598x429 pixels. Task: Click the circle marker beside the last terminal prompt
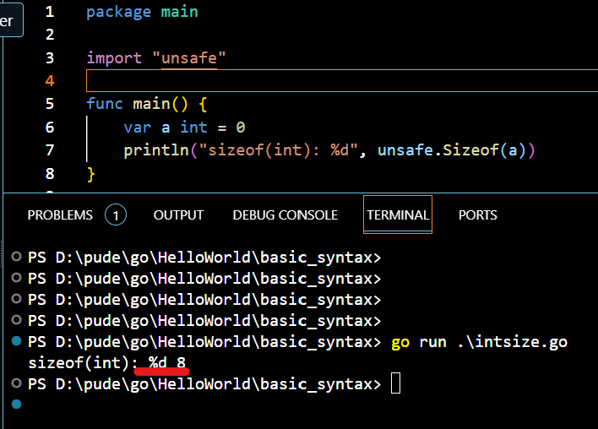point(18,383)
